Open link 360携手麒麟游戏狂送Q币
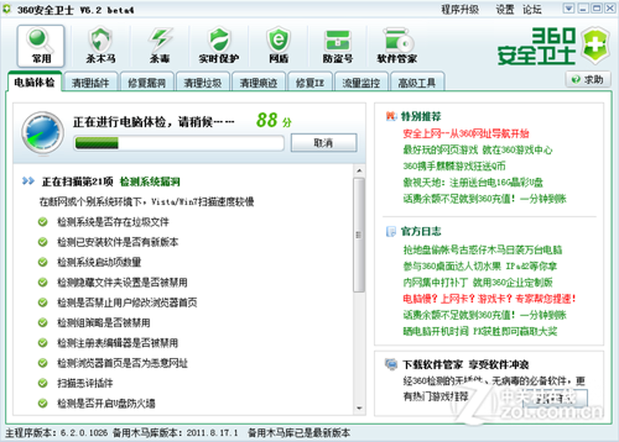The height and width of the screenshot is (442, 619). pos(454,166)
